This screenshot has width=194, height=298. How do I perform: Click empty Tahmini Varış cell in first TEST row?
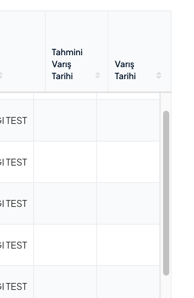click(x=65, y=120)
